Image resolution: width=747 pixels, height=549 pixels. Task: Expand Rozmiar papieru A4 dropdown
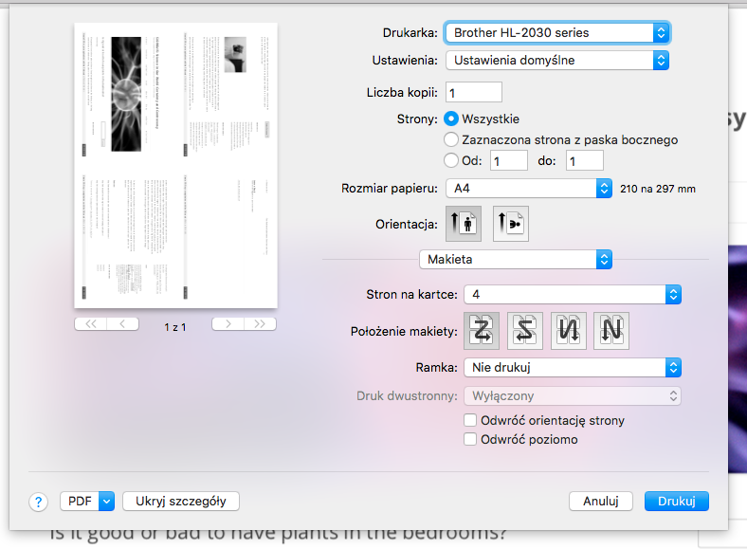coord(529,188)
